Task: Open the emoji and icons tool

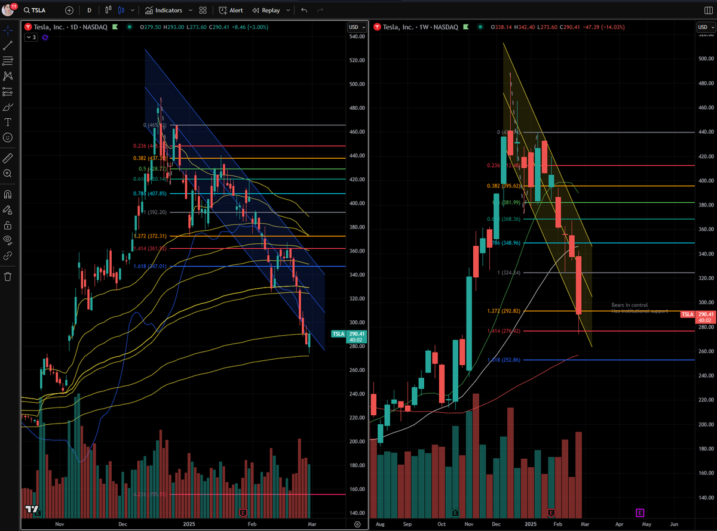Action: [x=8, y=137]
